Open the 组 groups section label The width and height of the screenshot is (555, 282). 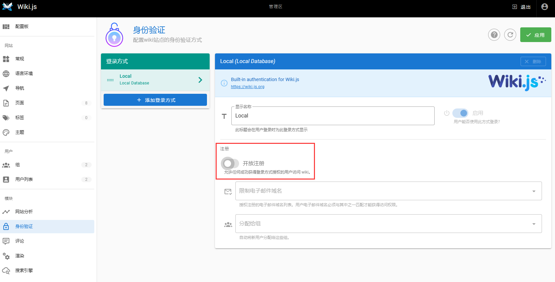pyautogui.click(x=17, y=165)
